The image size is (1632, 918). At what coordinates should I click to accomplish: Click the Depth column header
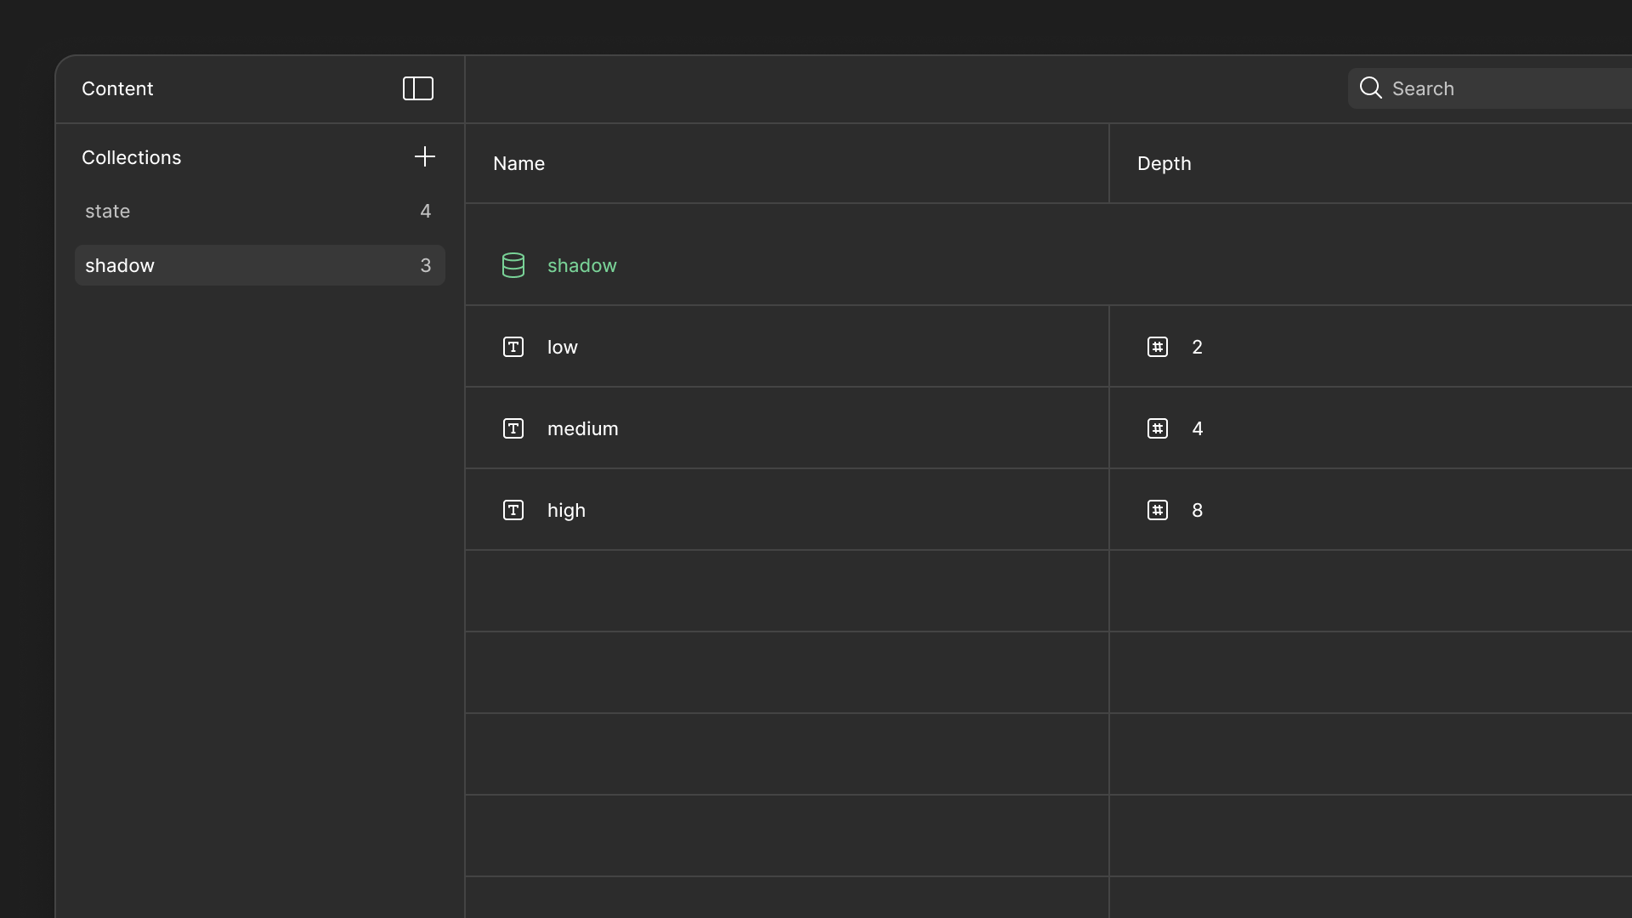click(x=1371, y=163)
